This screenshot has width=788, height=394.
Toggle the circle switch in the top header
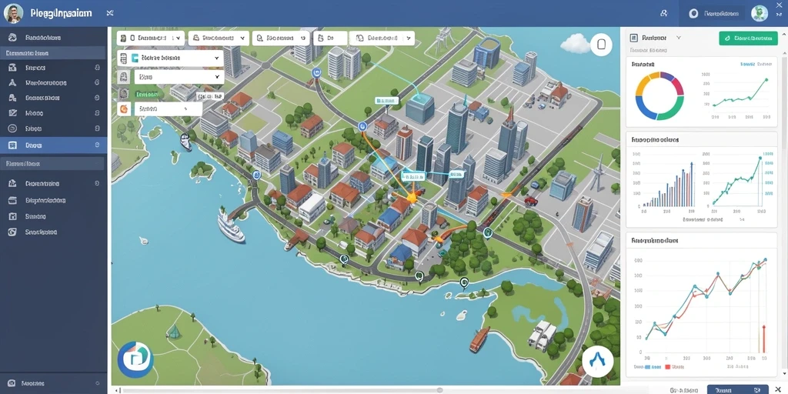pyautogui.click(x=694, y=14)
